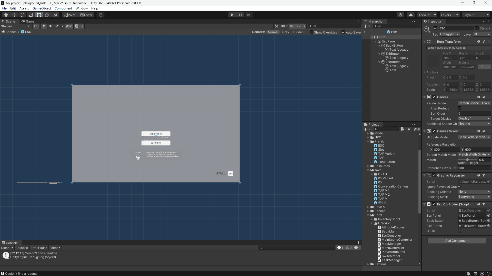Toggle the Pixel Perfect checkbox
492x276 pixels.
pyautogui.click(x=459, y=108)
